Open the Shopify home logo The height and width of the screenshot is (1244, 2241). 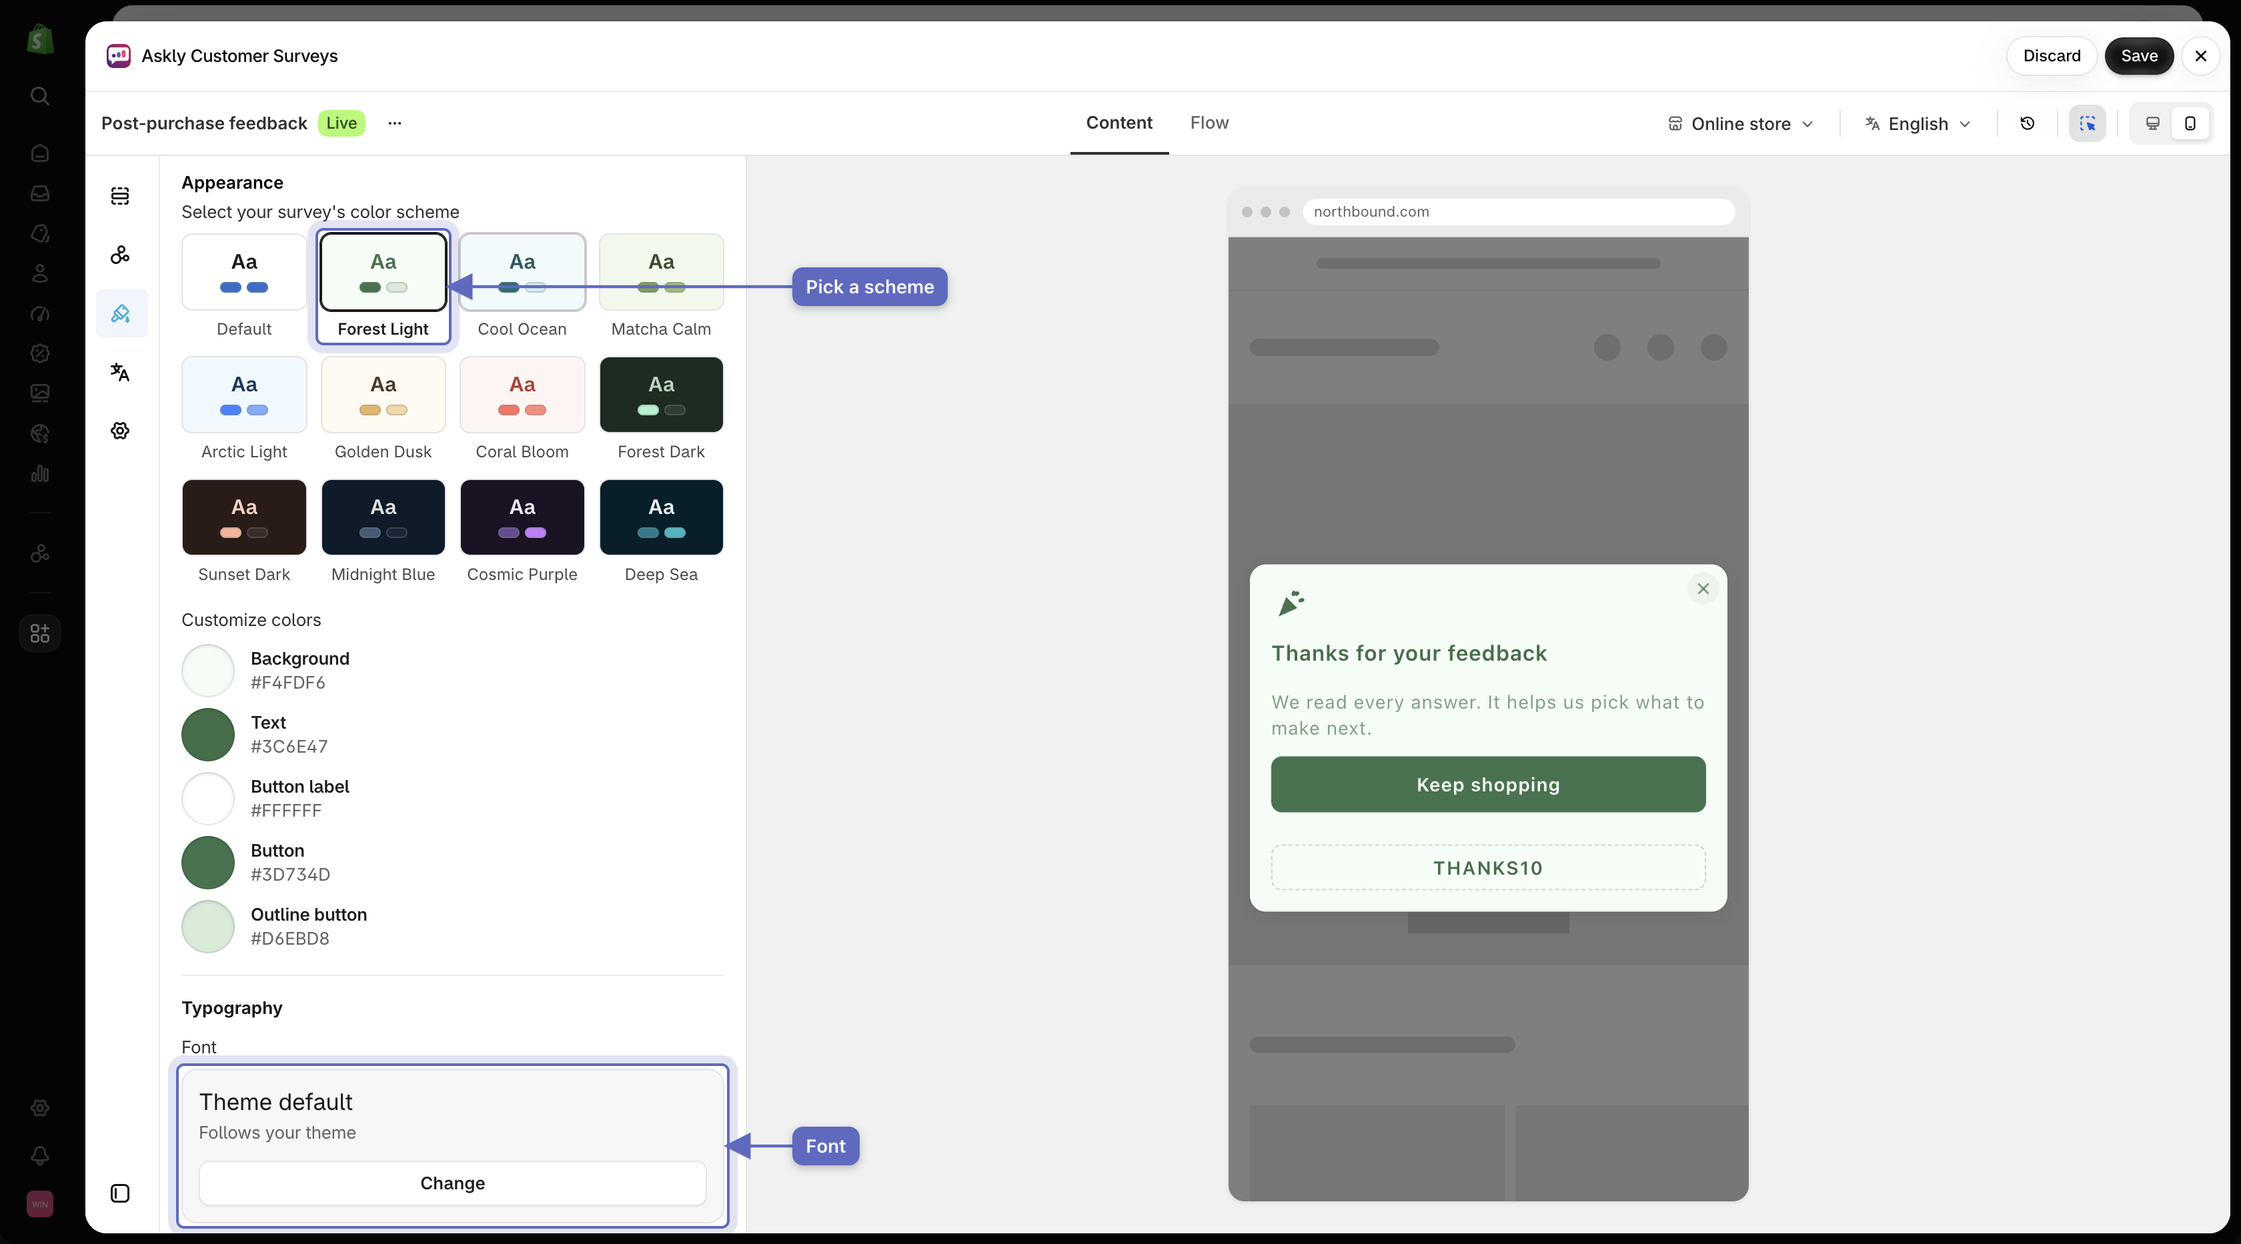[40, 39]
